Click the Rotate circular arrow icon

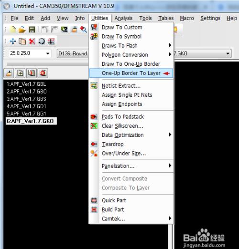point(42,41)
